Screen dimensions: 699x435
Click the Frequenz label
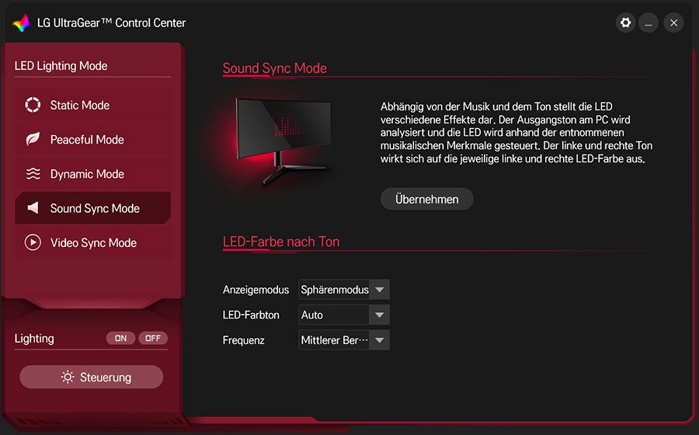tap(243, 340)
